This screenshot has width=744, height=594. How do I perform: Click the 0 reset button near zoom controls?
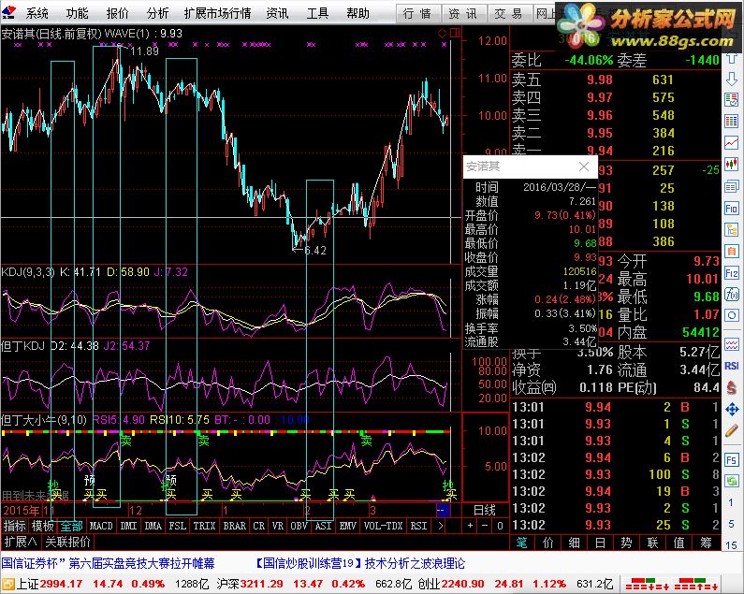[500, 526]
